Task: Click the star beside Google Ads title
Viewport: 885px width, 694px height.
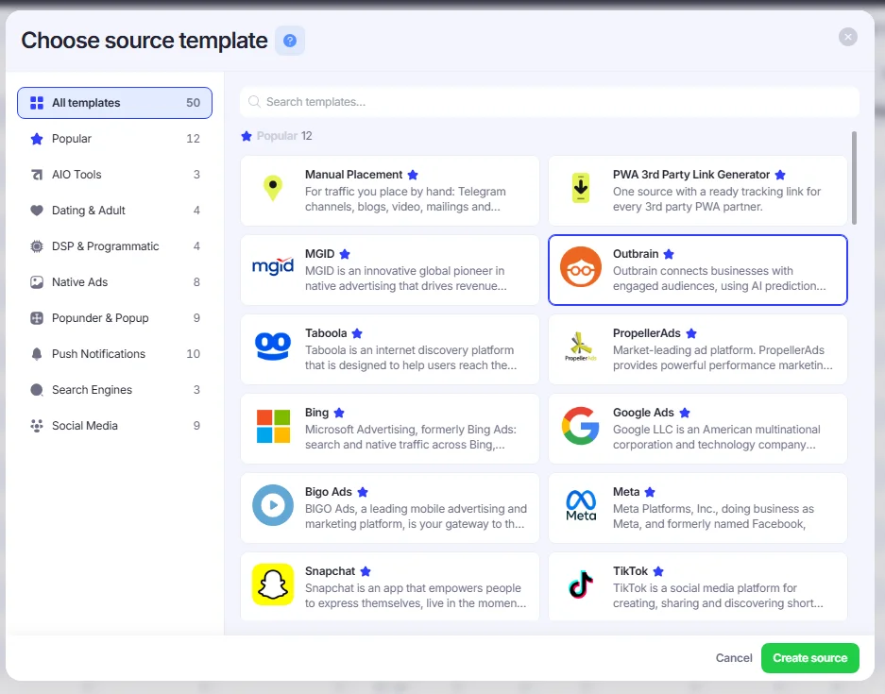Action: (x=685, y=413)
